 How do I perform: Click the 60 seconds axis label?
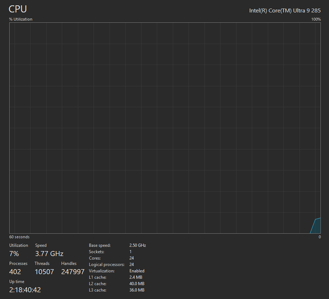coord(20,237)
